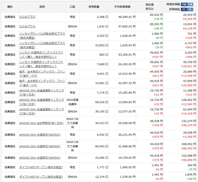Select the +46,274 円 profit value
Image resolution: width=198 pixels, height=182 pixels.
(x=188, y=125)
